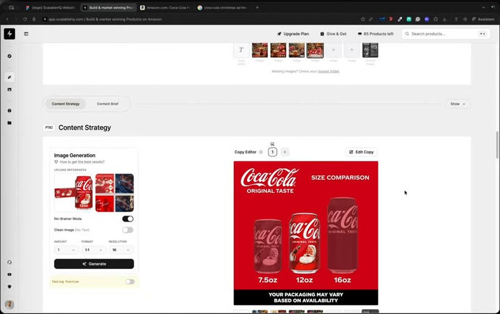Select the Content Strategy tab

pos(66,104)
